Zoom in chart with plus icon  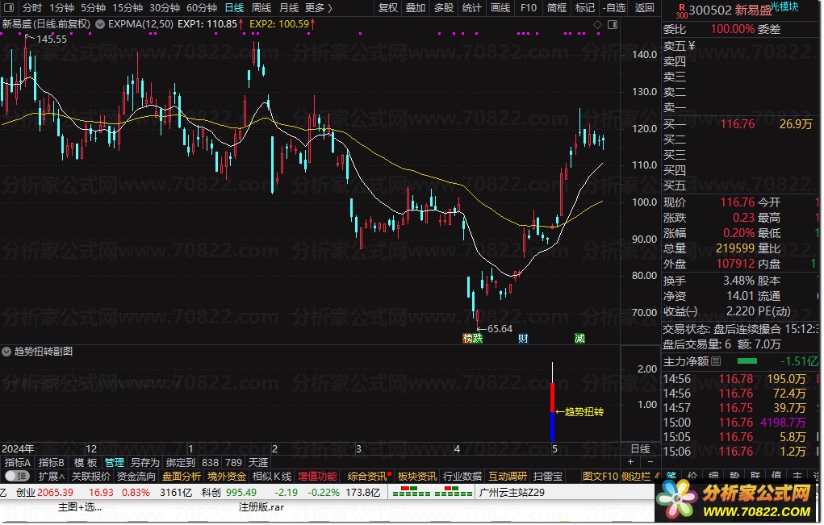(x=630, y=462)
